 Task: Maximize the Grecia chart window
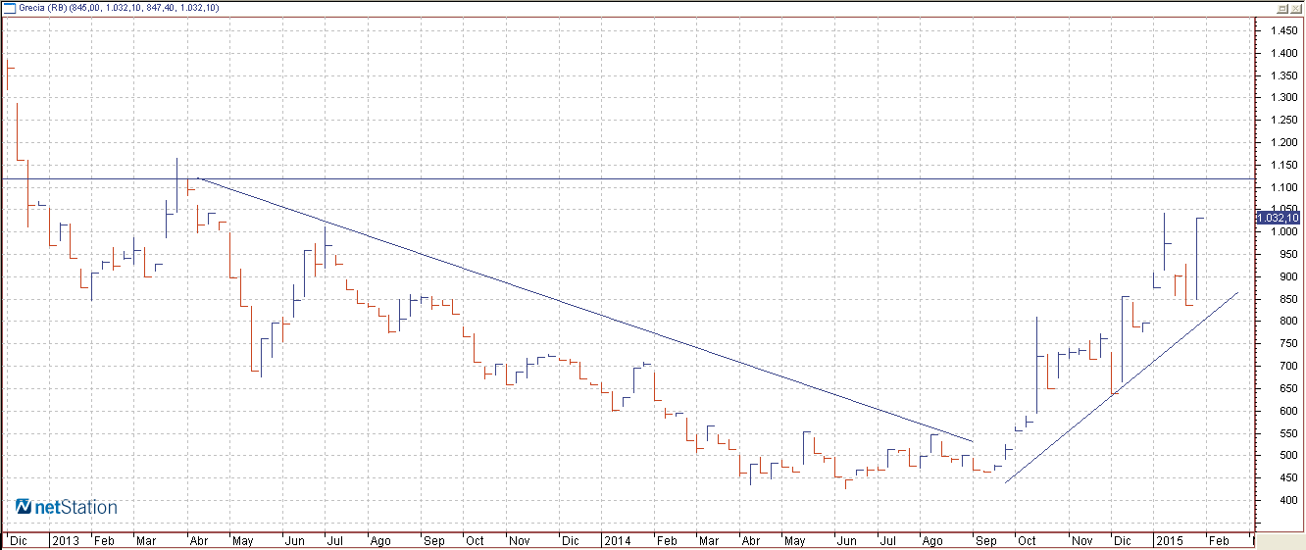(1281, 7)
